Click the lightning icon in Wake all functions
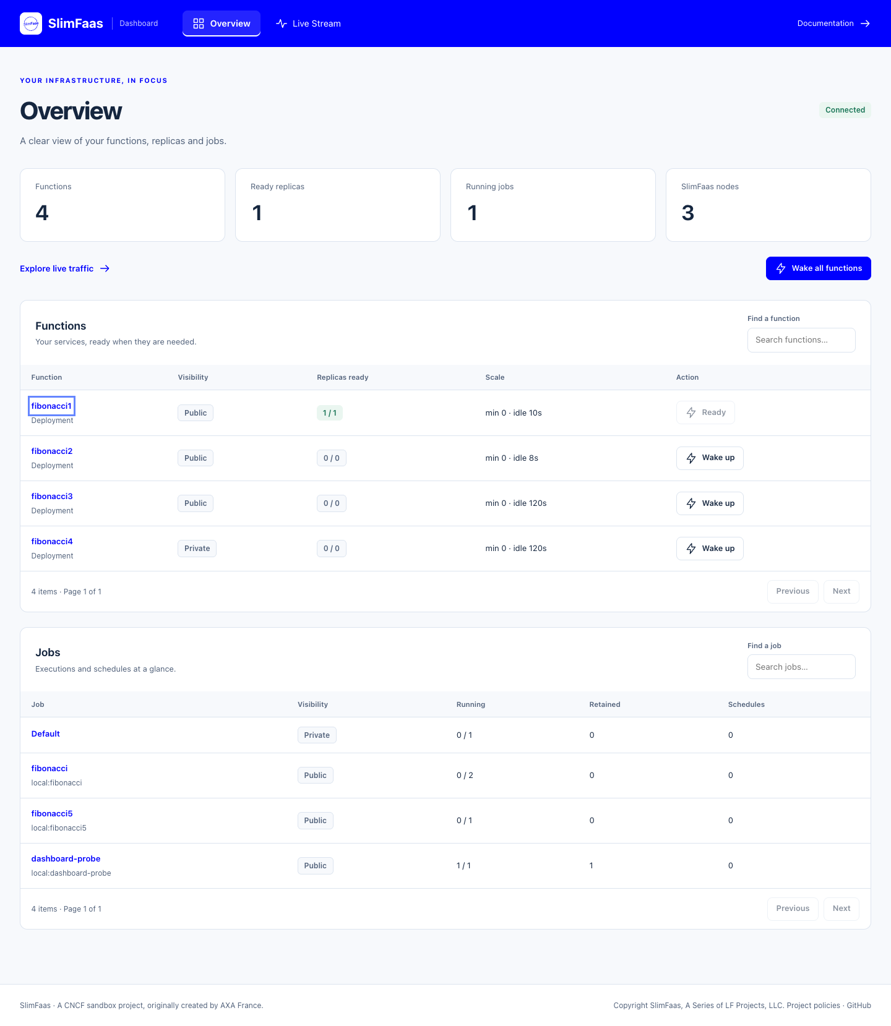Image resolution: width=891 pixels, height=1026 pixels. tap(781, 268)
